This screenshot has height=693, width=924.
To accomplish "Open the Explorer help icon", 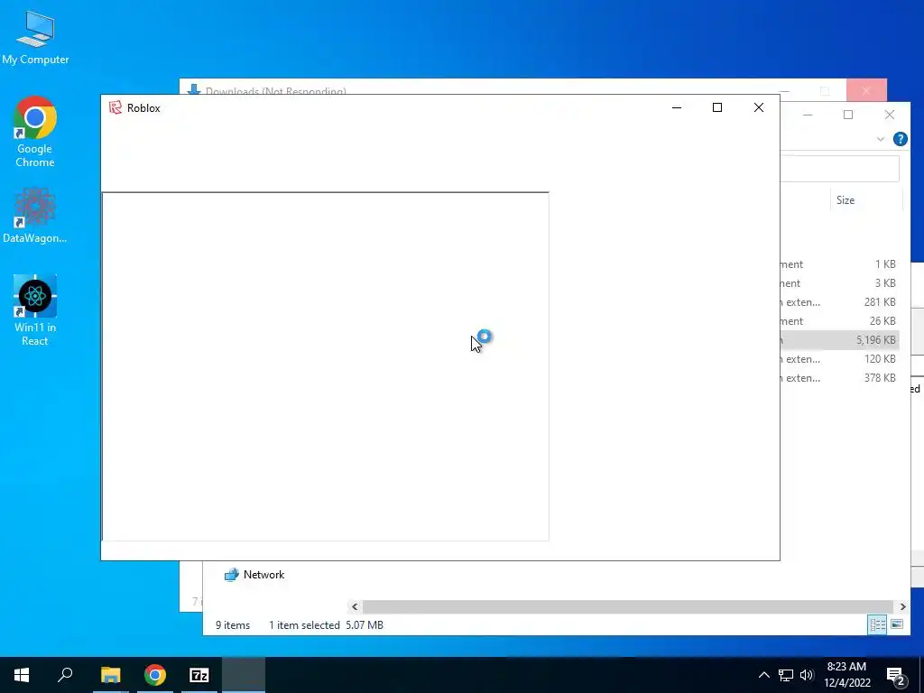I will click(900, 139).
